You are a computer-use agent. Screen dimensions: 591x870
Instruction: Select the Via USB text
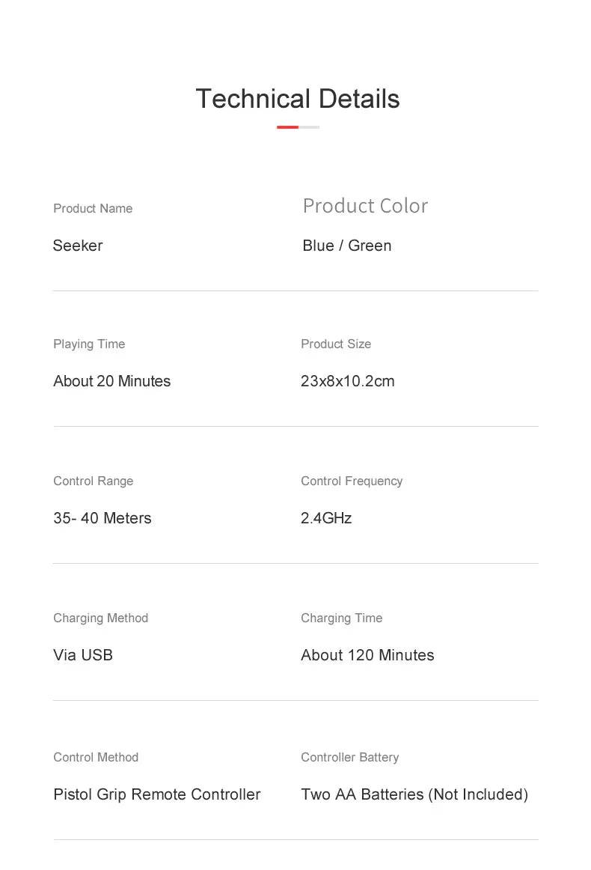83,655
